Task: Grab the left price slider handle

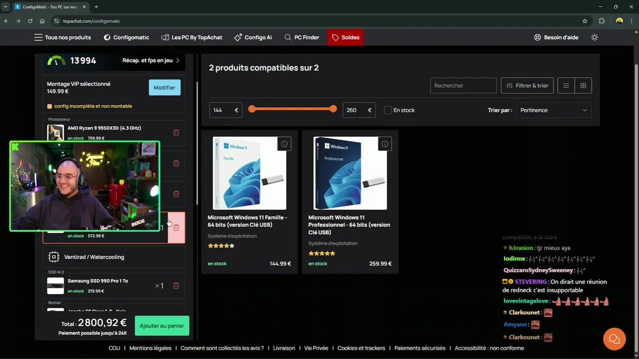Action: (252, 109)
